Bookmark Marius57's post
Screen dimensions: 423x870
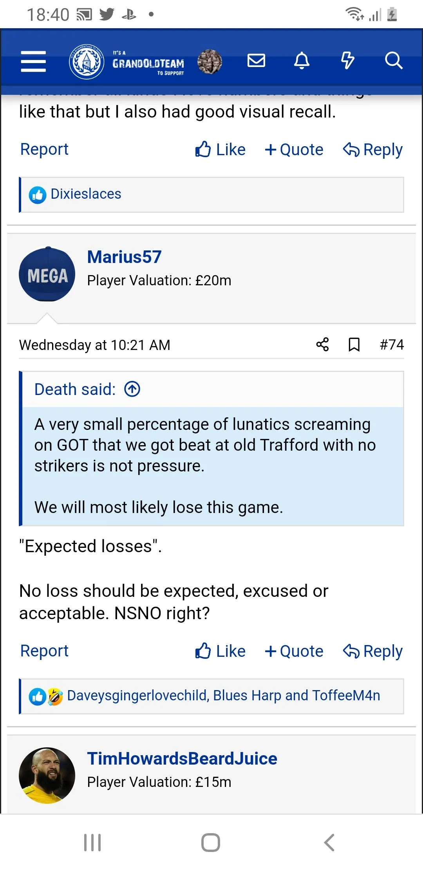pyautogui.click(x=354, y=345)
